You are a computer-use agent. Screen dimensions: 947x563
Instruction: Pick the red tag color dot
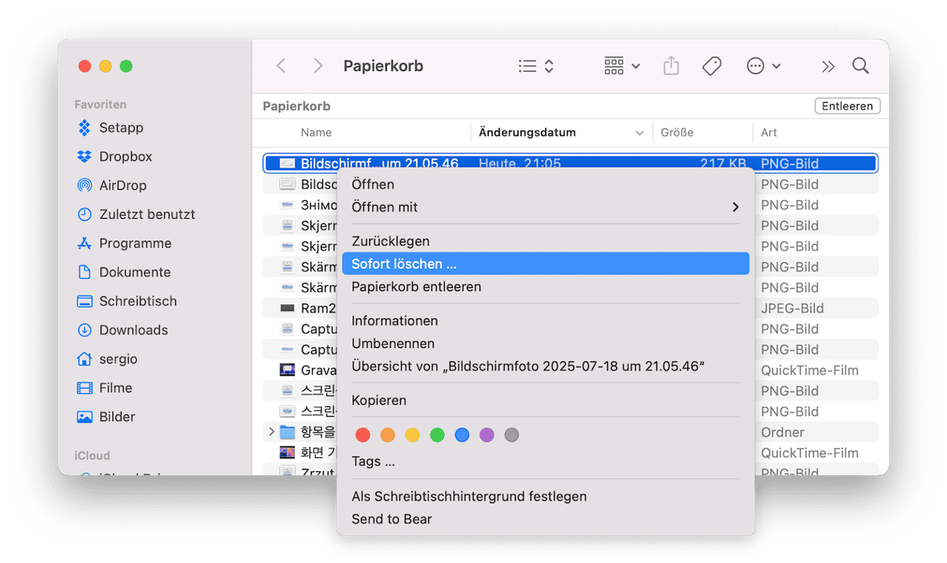(x=363, y=435)
